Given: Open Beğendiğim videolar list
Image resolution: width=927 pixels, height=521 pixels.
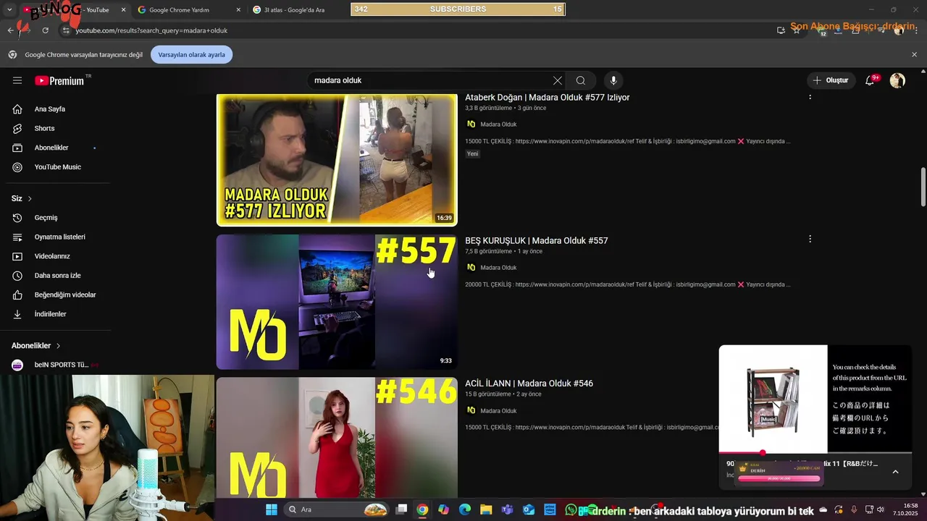Looking at the screenshot, I should pos(65,295).
